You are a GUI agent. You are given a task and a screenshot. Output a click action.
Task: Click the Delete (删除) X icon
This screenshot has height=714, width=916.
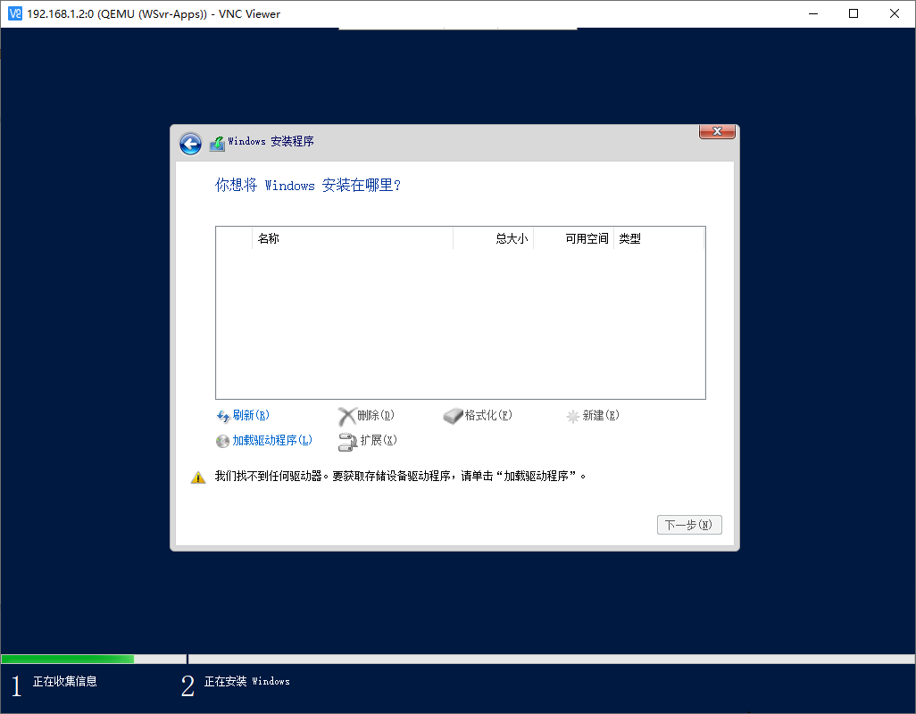pyautogui.click(x=347, y=416)
